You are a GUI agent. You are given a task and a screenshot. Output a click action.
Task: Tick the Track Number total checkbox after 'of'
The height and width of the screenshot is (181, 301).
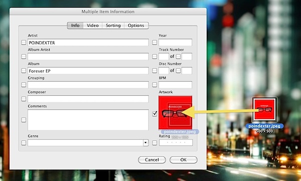(178, 57)
